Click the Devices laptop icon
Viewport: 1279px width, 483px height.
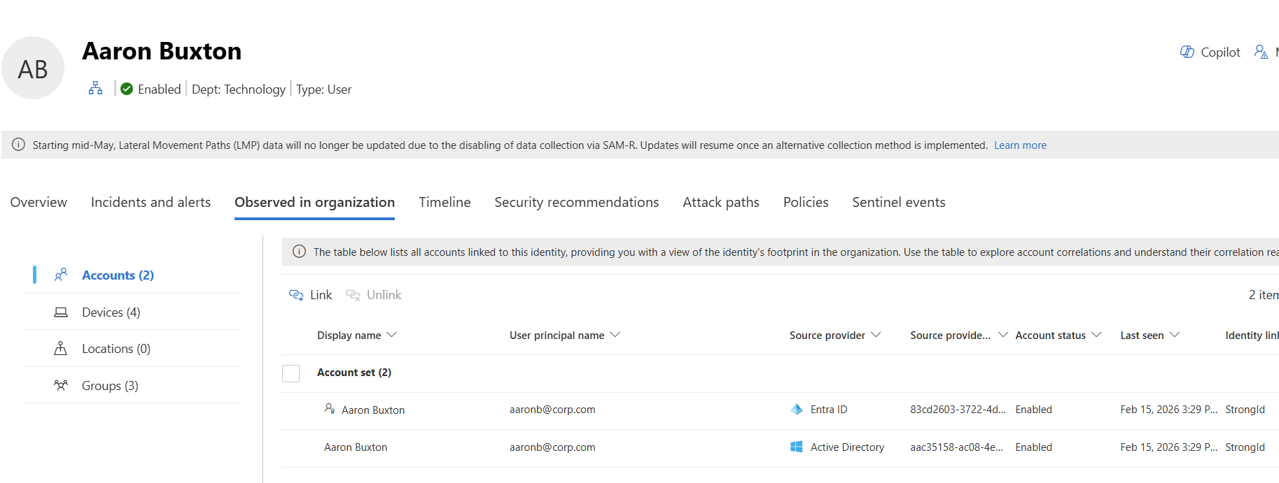pyautogui.click(x=61, y=312)
